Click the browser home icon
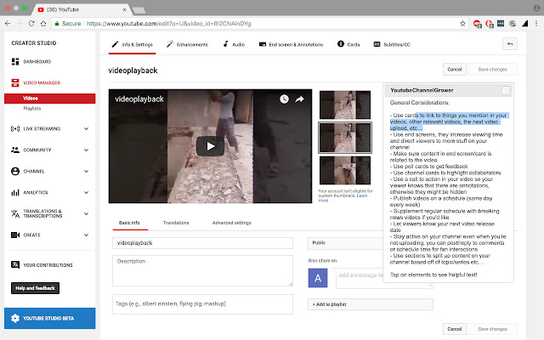Screen dimensions: 544x340 pos(43,24)
